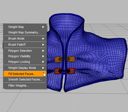Click the red-highlighted lower clasp polygons
This screenshot has height=112, width=128.
(65, 71)
